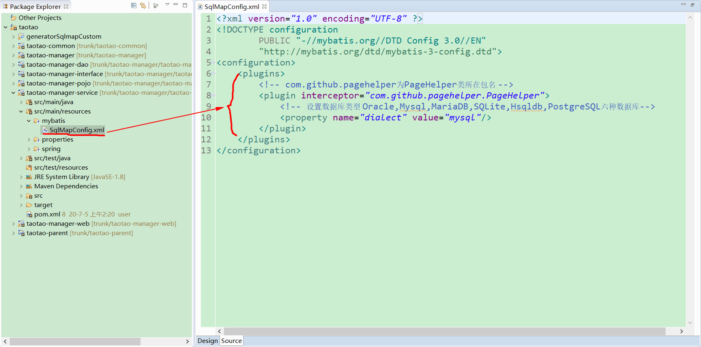Click the Package Explorer horizontal scrollbar thumb
This screenshot has width=701, height=347.
point(75,341)
